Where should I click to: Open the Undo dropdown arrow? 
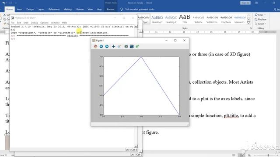(7, 3)
